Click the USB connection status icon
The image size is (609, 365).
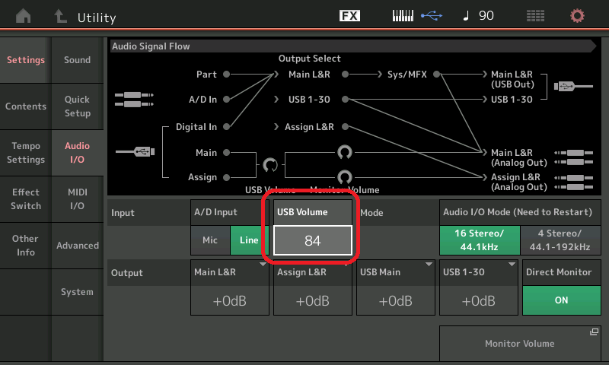[432, 16]
